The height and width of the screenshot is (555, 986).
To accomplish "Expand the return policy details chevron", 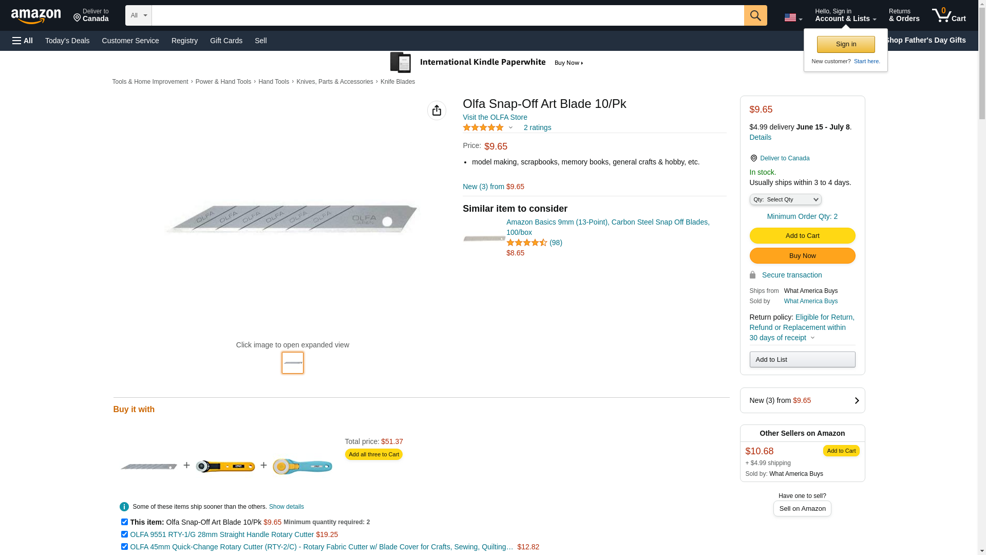I will coord(812,338).
